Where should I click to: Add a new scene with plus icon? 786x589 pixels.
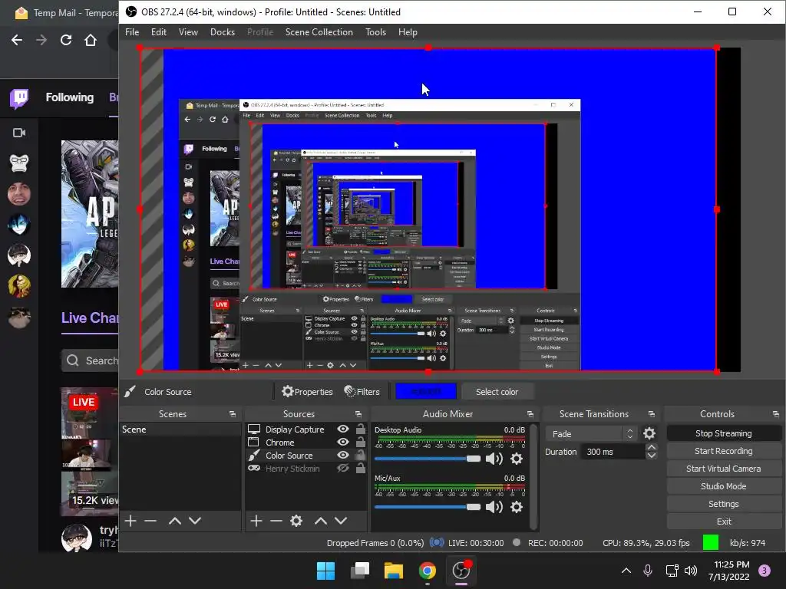click(x=130, y=521)
